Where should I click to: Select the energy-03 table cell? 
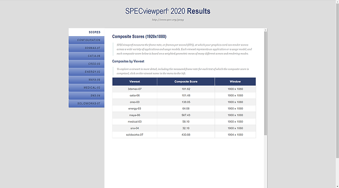[135, 109]
